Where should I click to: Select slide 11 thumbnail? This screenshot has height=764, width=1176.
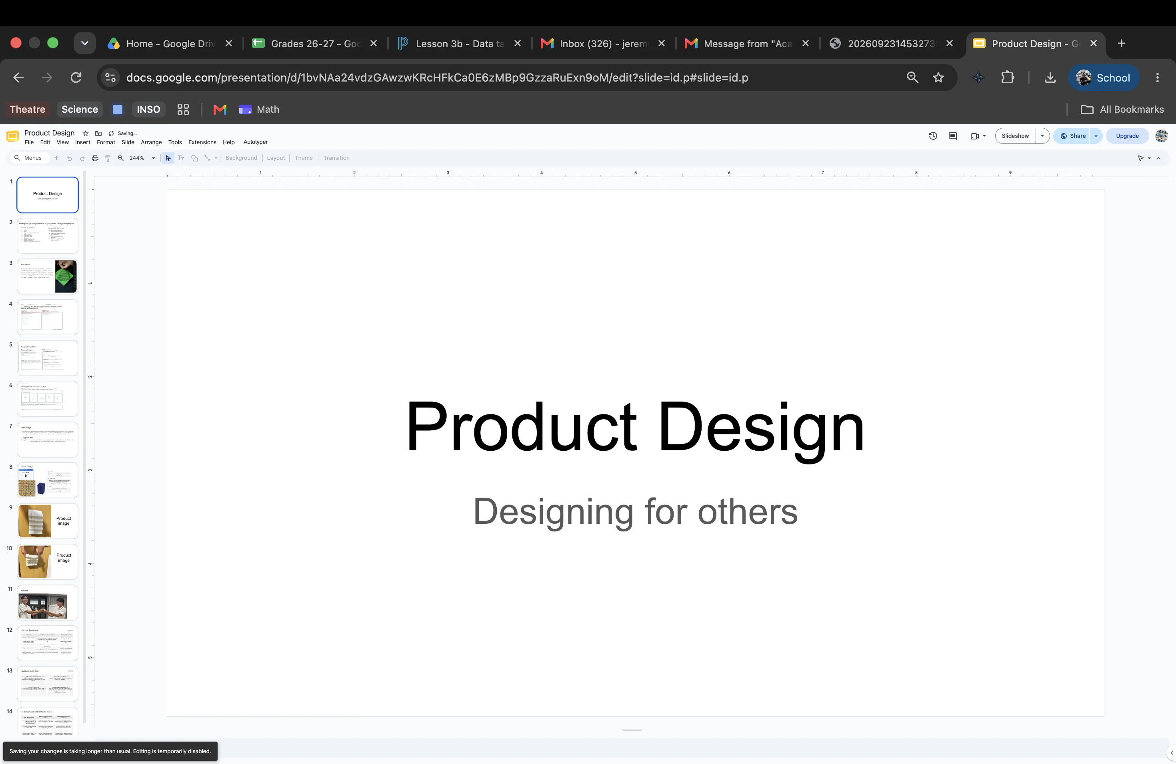click(48, 602)
